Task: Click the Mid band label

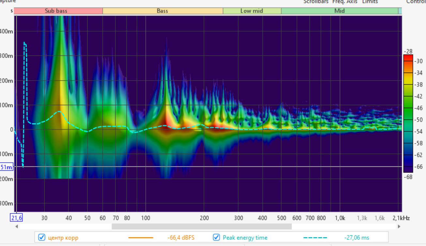Action: pyautogui.click(x=340, y=11)
